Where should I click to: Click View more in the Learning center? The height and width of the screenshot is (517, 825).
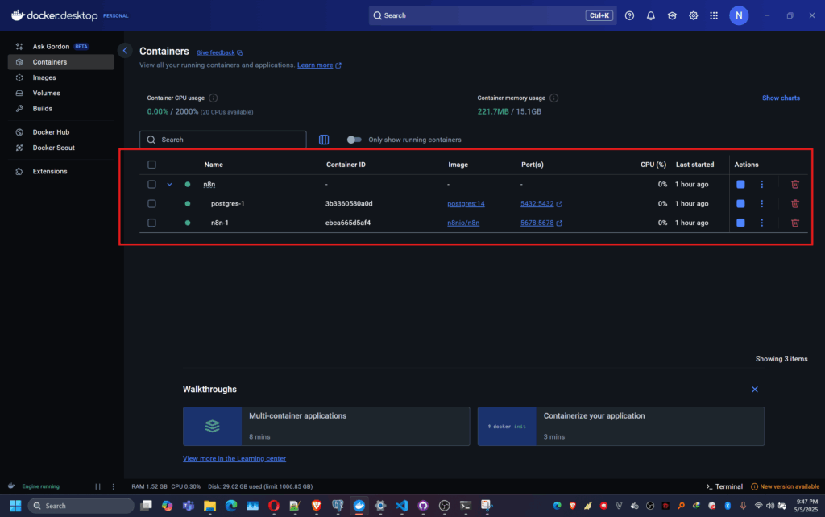pyautogui.click(x=234, y=459)
